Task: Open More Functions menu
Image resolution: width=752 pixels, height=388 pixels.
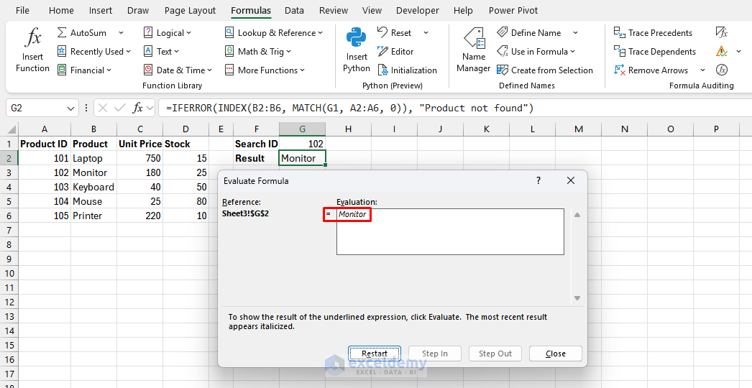Action: pyautogui.click(x=265, y=70)
